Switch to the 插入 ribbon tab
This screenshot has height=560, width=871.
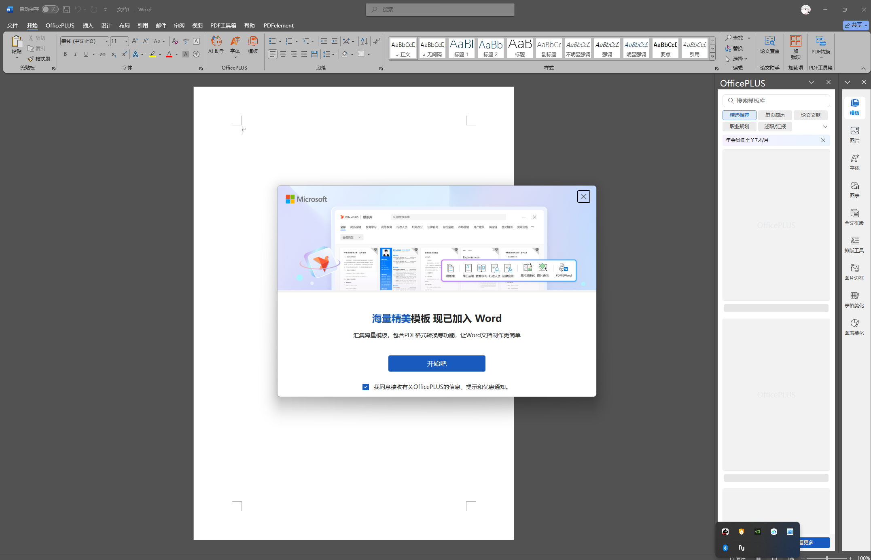point(88,25)
